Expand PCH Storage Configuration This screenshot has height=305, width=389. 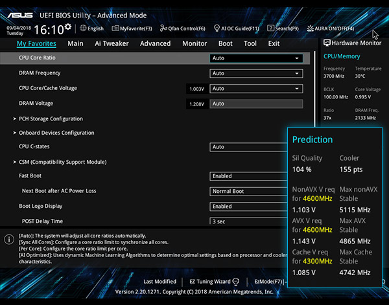51,119
